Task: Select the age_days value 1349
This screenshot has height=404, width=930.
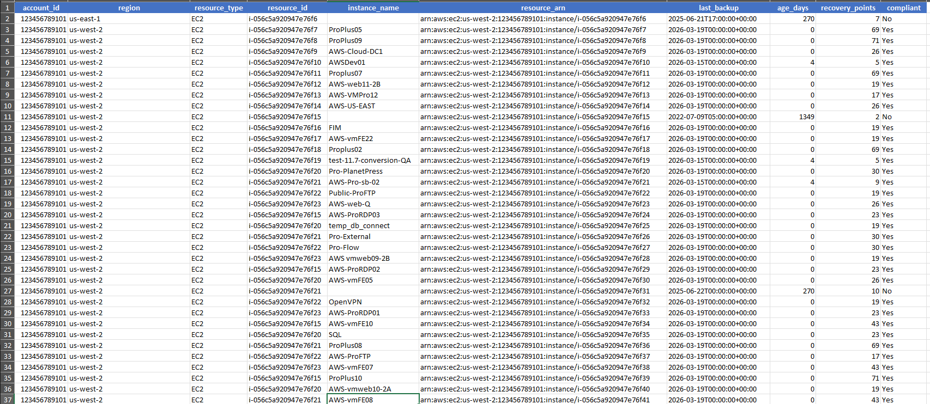Action: (x=793, y=117)
